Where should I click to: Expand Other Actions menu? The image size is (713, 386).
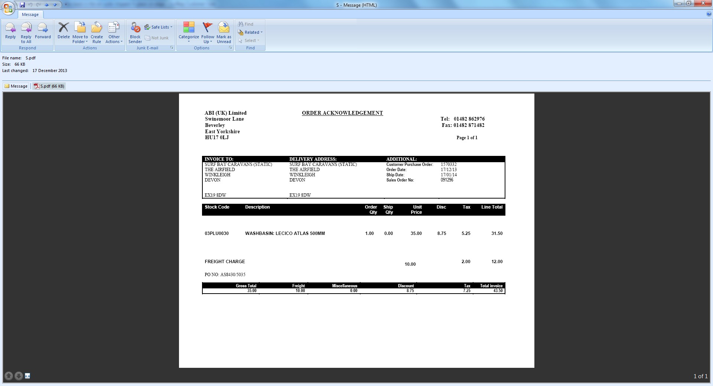click(114, 32)
